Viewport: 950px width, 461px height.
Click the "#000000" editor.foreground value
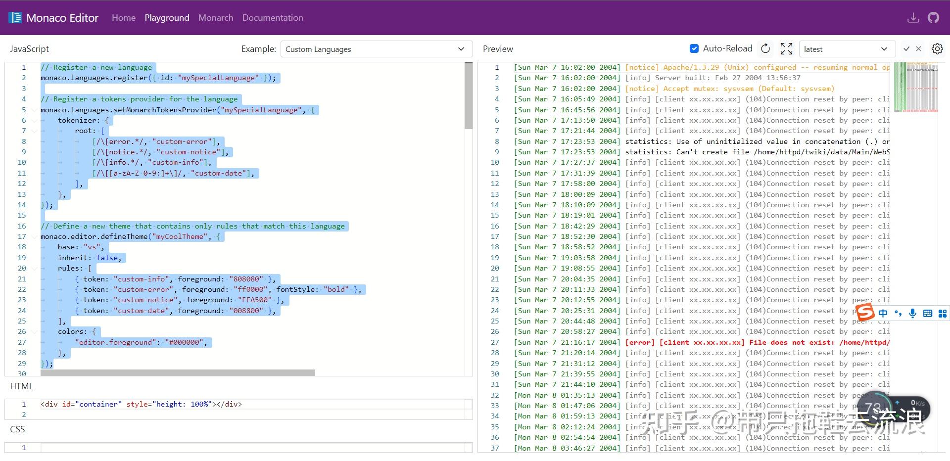tap(184, 342)
